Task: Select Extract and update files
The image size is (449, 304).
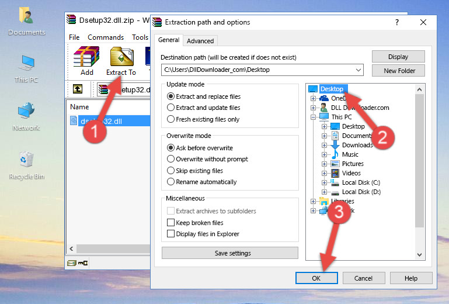Action: pyautogui.click(x=204, y=108)
